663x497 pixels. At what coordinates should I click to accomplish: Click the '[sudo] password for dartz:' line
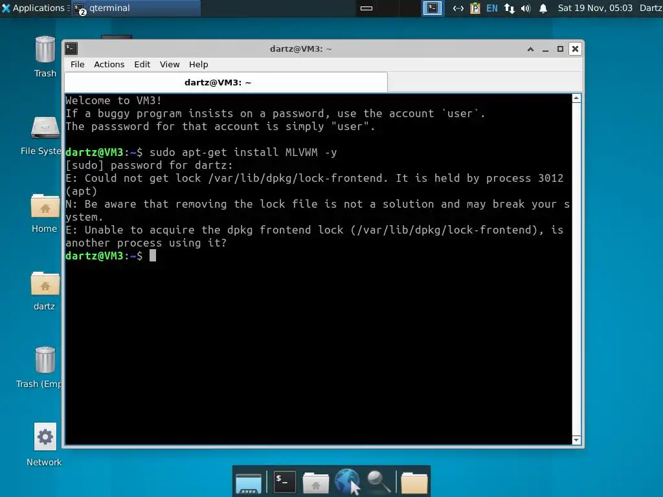coord(150,165)
